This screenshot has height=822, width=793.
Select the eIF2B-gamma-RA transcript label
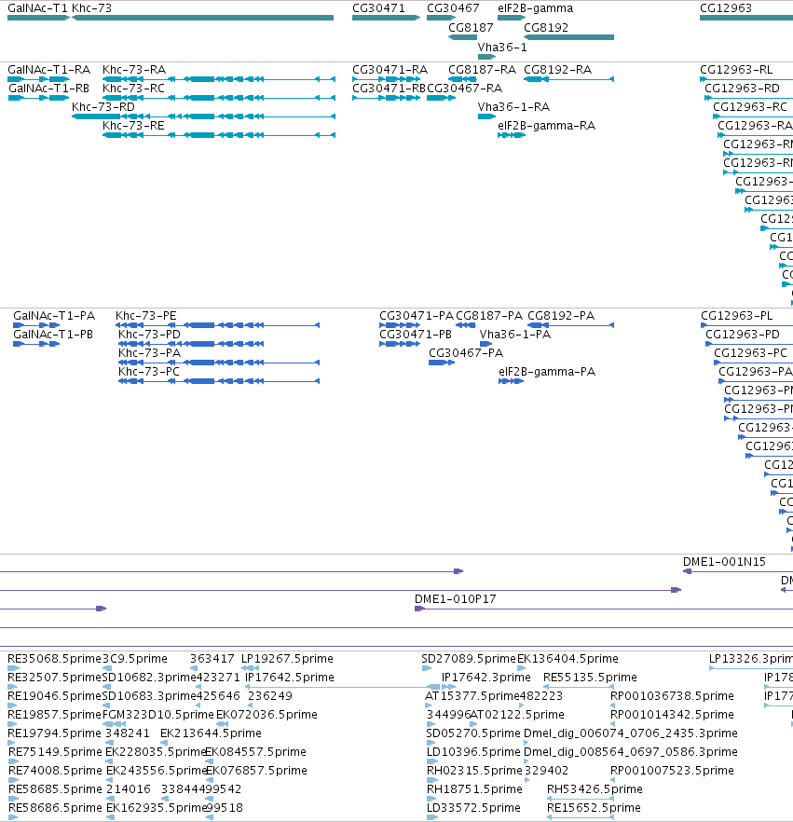[x=547, y=126]
